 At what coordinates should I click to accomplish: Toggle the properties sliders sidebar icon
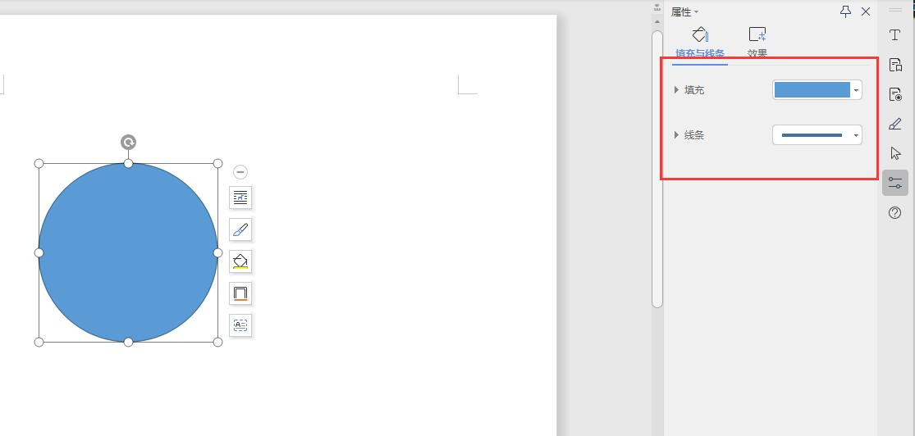[895, 183]
